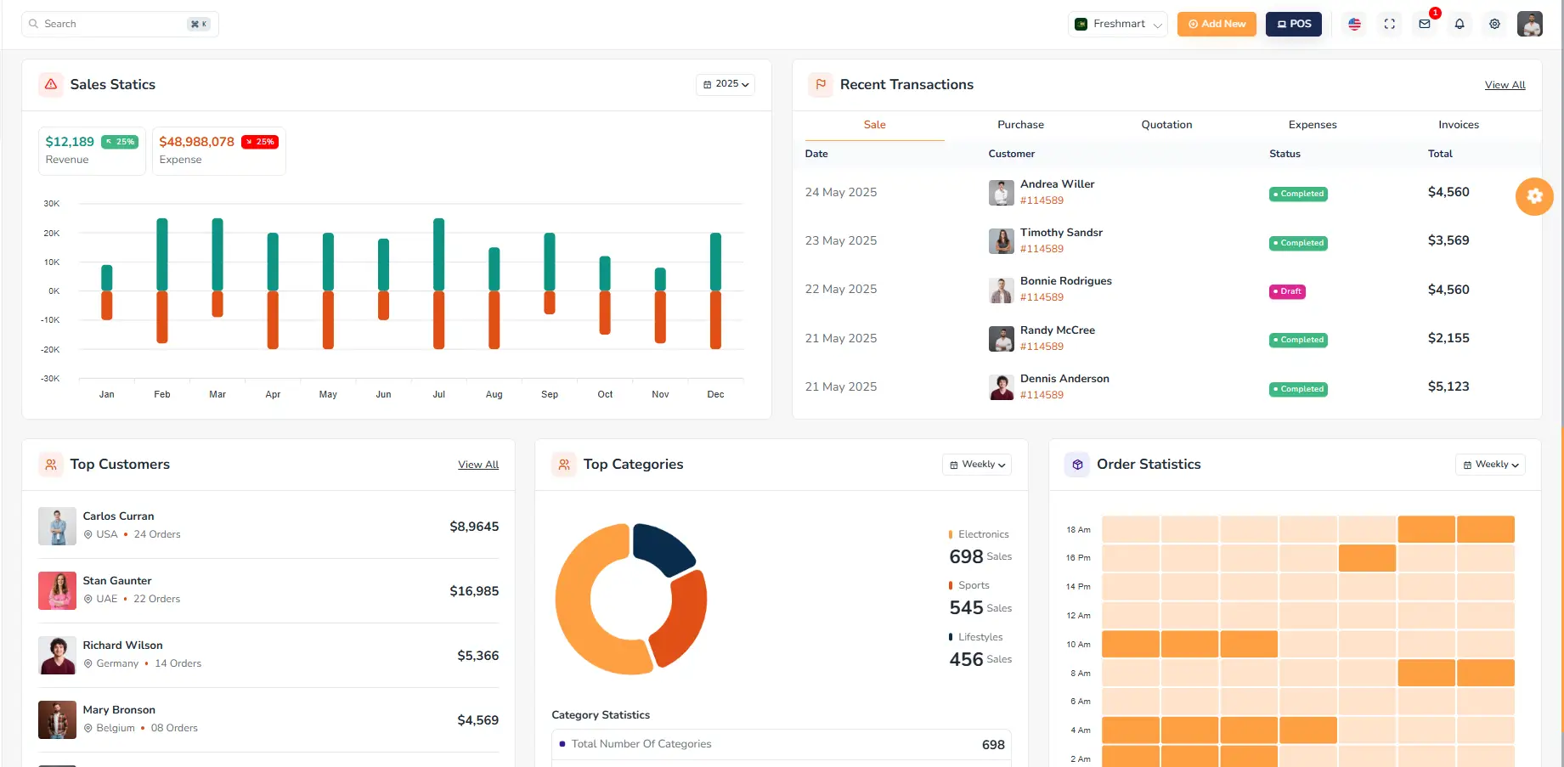Viewport: 1564px width, 767px height.
Task: Select the Expenses tab
Action: click(x=1312, y=125)
